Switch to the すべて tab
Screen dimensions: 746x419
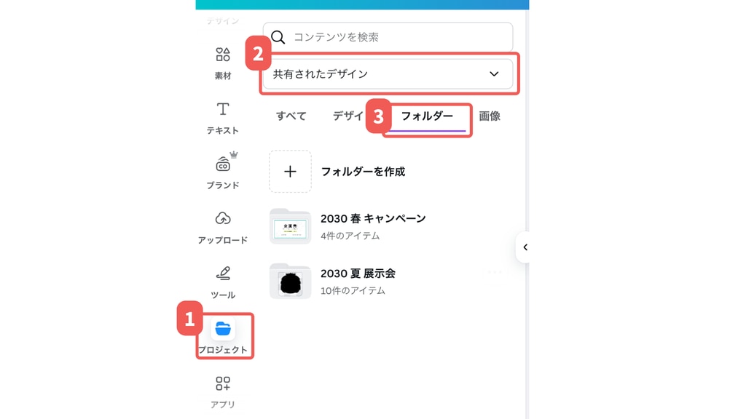[x=291, y=116]
